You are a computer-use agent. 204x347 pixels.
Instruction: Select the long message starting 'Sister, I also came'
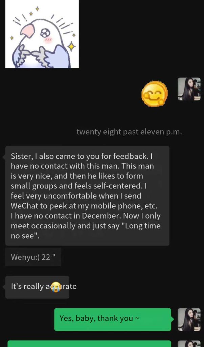tap(87, 196)
